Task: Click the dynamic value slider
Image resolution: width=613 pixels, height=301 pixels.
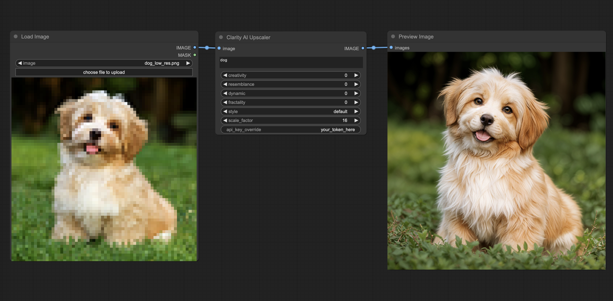Action: tap(290, 93)
